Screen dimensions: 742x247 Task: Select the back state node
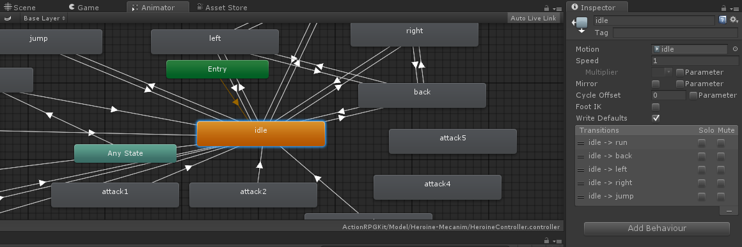pyautogui.click(x=422, y=95)
